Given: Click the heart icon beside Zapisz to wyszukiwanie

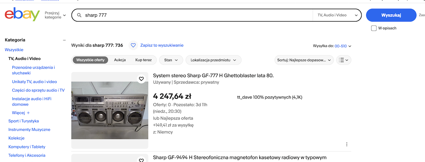Looking at the screenshot, I should [133, 45].
